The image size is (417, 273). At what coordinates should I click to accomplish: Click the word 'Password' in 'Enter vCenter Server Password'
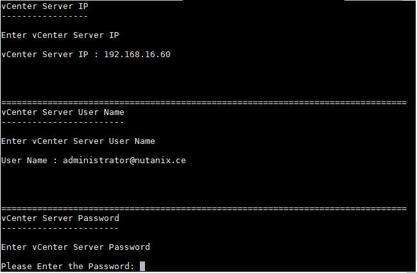pyautogui.click(x=130, y=247)
